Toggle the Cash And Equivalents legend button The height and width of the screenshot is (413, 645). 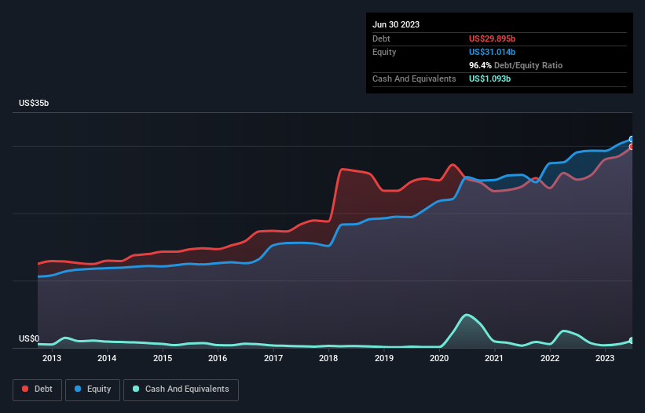pos(181,389)
